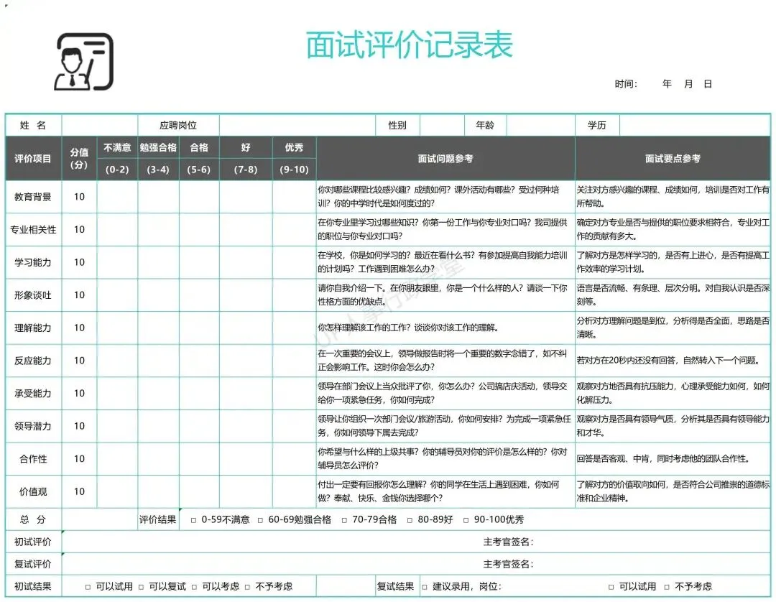776x602 pixels.
Task: Tick the 80-89好 checkbox
Action: click(410, 520)
